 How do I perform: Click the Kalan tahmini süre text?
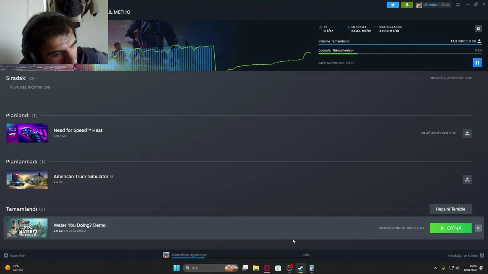pos(336,63)
